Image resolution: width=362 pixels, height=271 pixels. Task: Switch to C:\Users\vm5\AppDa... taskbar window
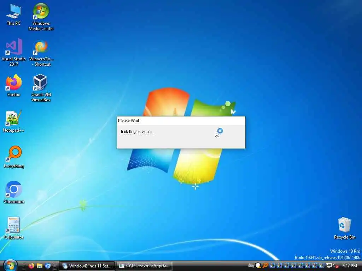(144, 266)
